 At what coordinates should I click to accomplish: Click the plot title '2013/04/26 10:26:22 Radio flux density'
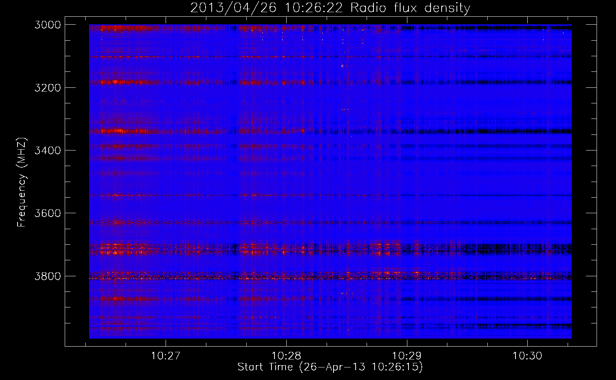point(330,8)
